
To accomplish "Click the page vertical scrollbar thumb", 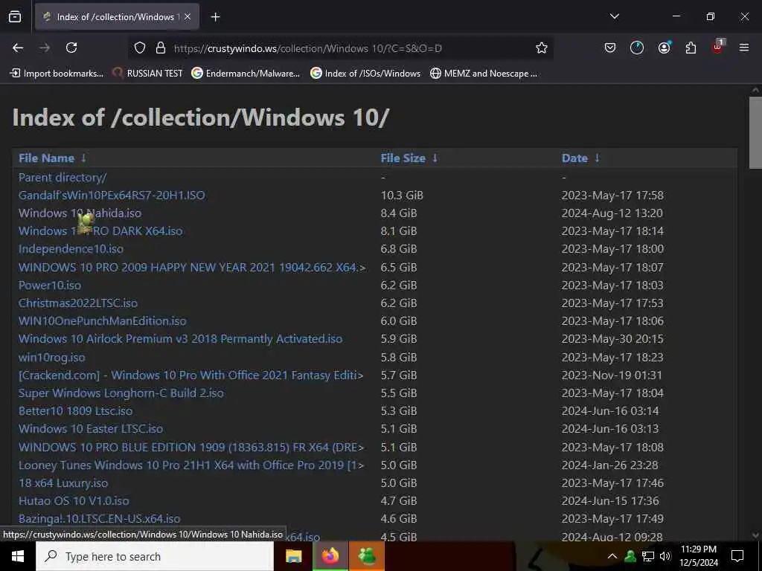I will pyautogui.click(x=755, y=132).
